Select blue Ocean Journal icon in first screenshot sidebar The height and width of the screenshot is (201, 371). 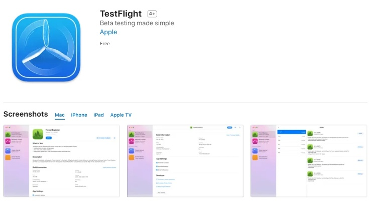tap(7, 150)
